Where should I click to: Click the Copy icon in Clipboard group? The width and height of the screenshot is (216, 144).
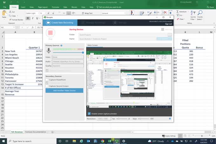(x=10, y=16)
